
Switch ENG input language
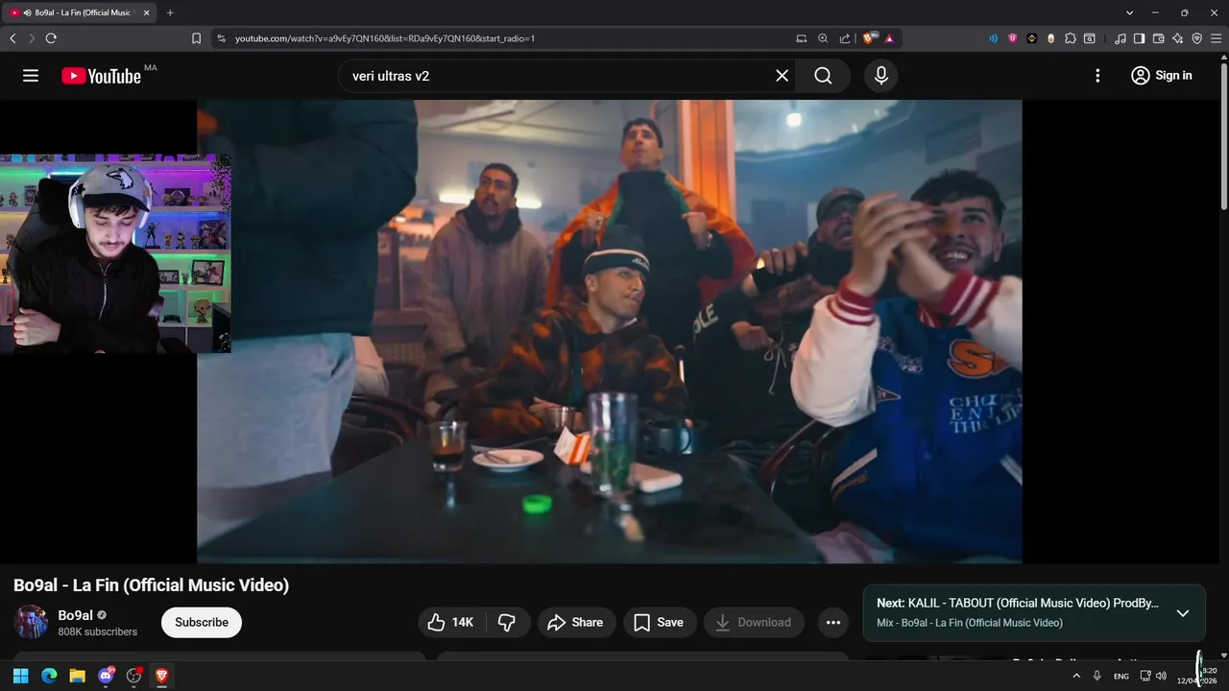point(1121,677)
